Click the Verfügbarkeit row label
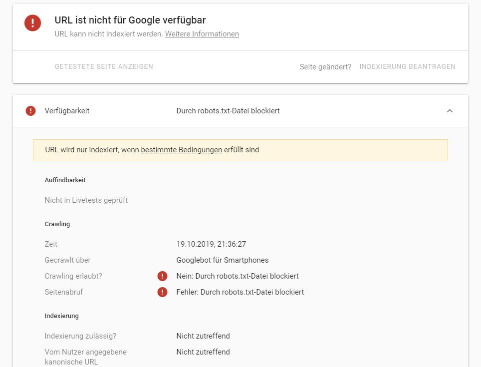Screen dimensions: 481x367 pos(67,111)
